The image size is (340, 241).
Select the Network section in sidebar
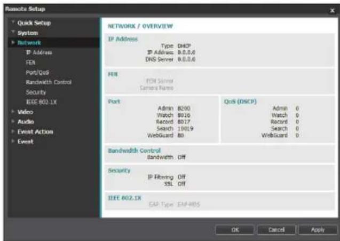click(29, 43)
